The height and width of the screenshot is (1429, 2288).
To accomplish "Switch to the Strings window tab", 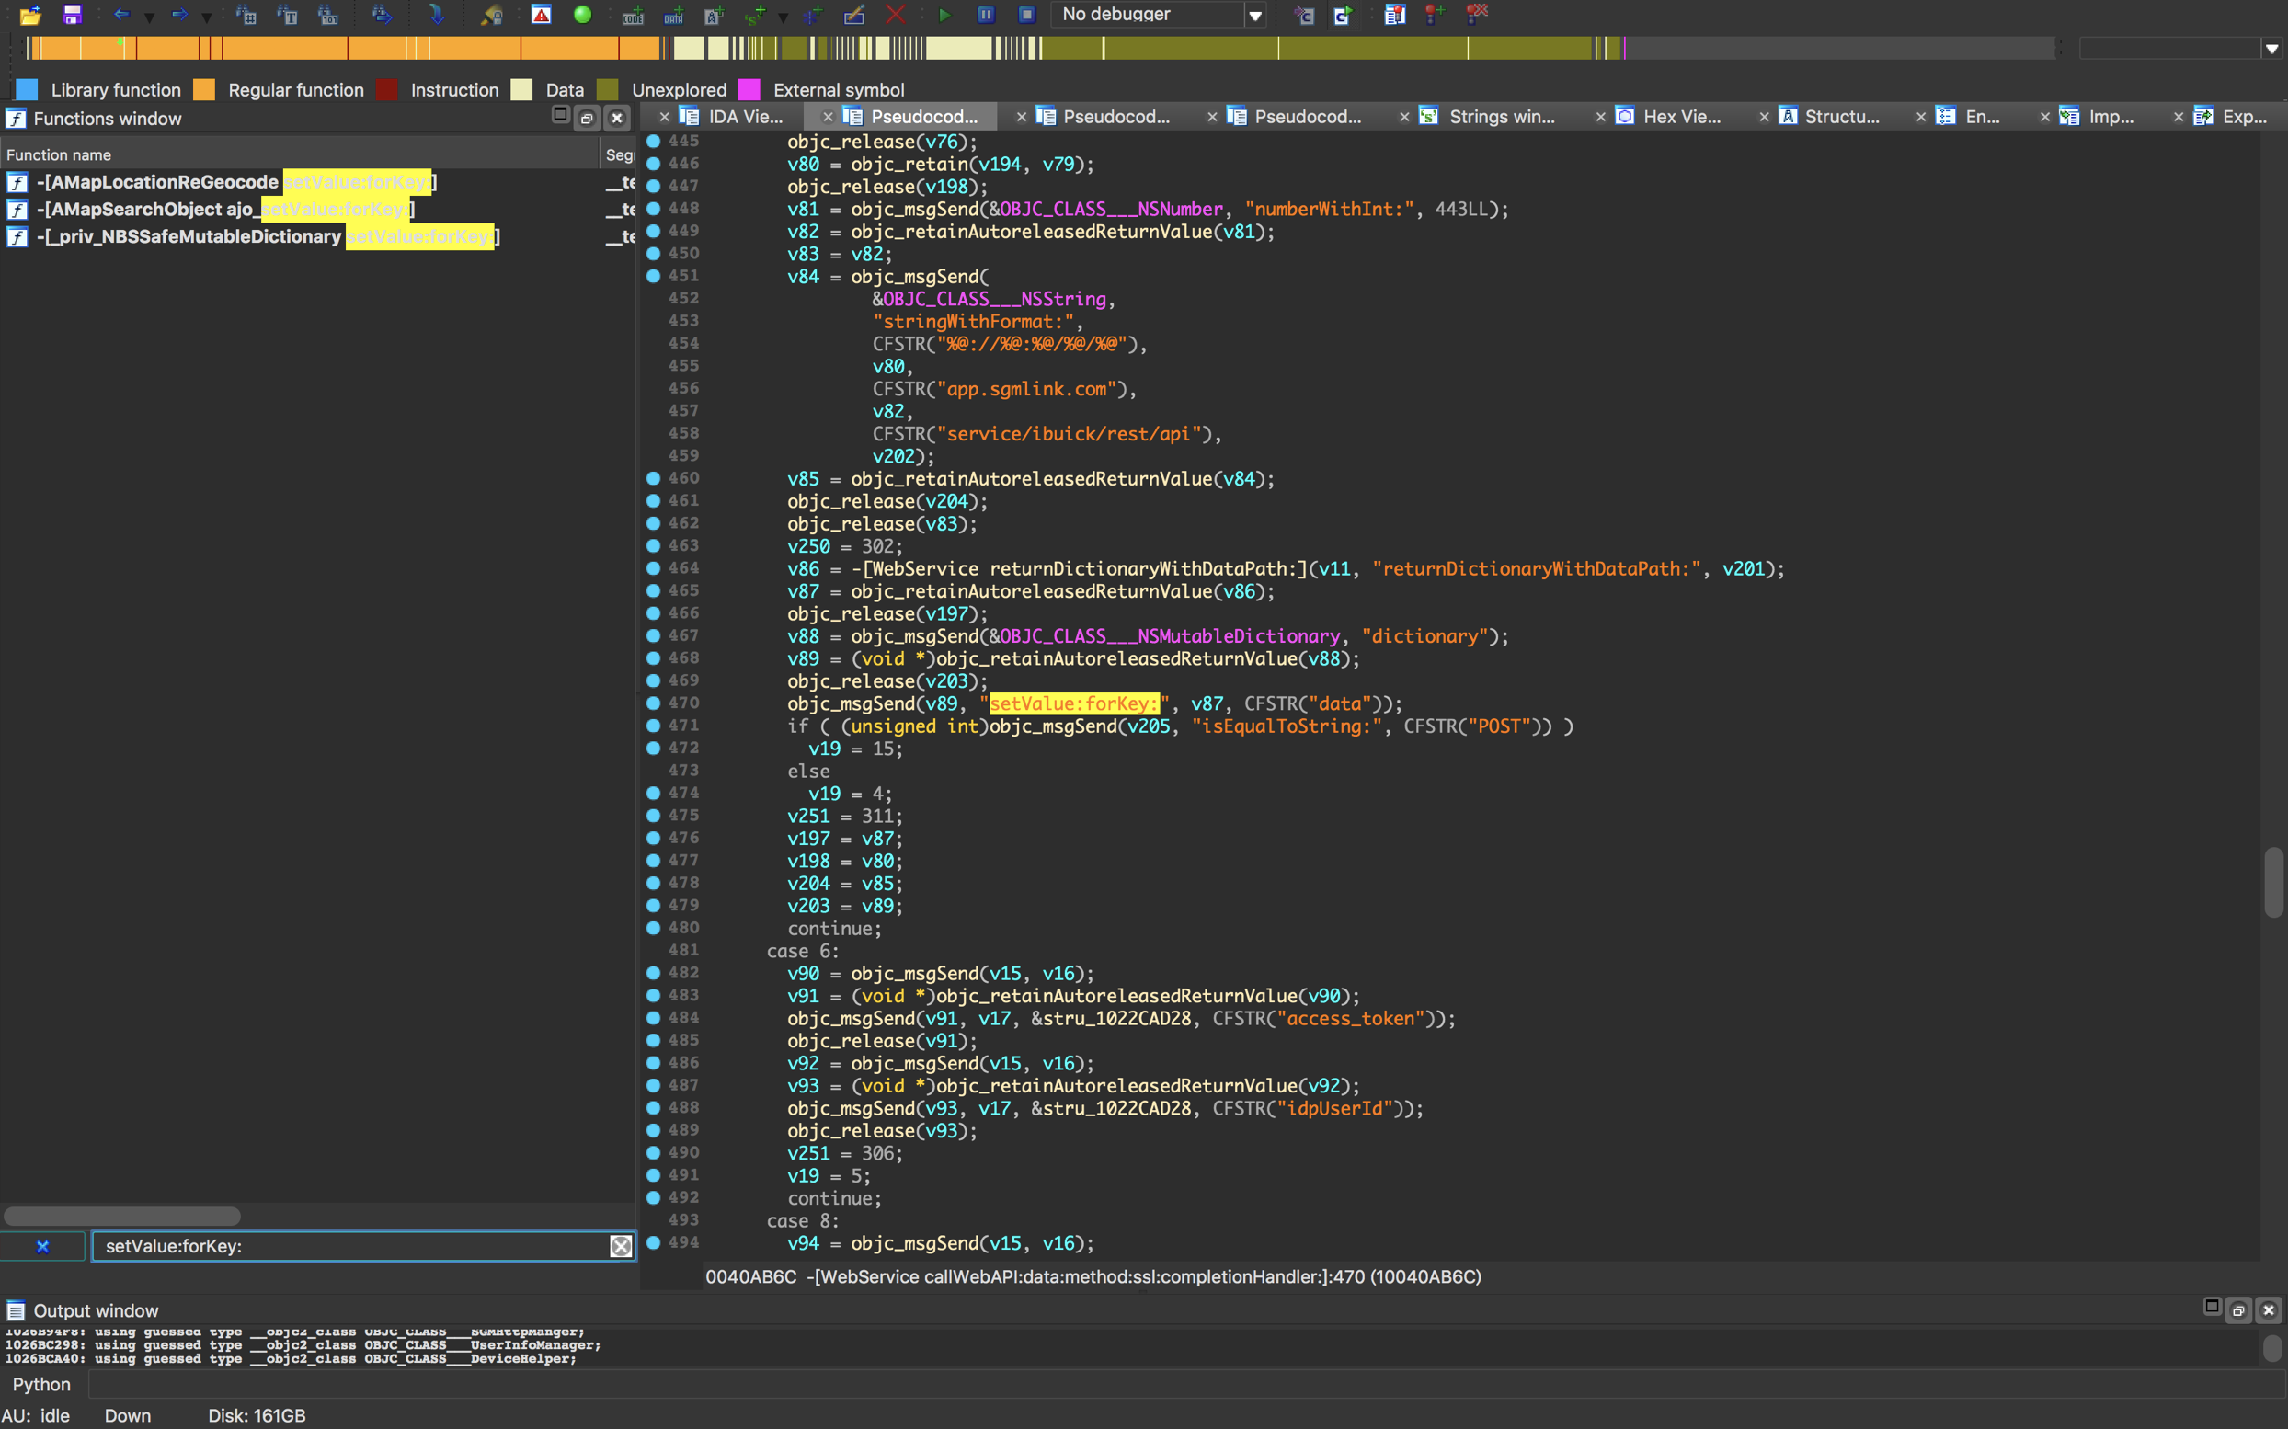I will pos(1500,116).
